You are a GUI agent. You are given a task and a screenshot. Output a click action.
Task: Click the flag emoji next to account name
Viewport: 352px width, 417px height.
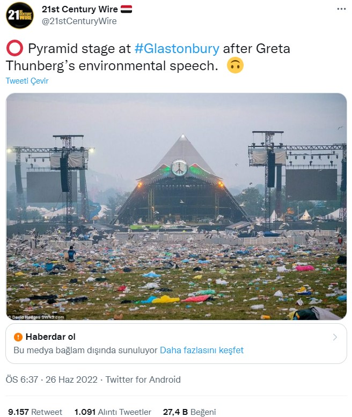(x=126, y=9)
